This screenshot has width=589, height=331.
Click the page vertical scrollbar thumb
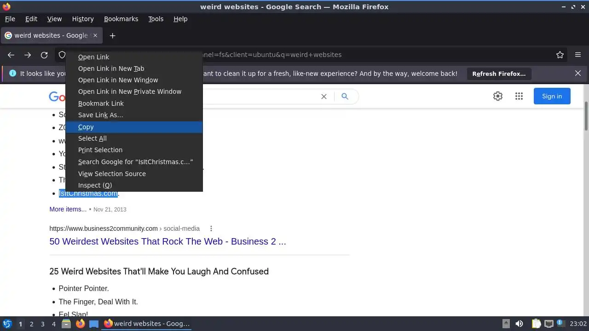[x=586, y=116]
